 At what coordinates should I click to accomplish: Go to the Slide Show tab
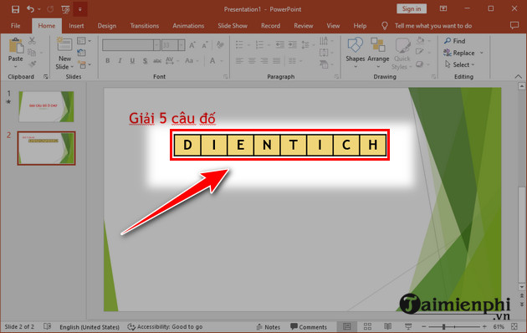[233, 26]
